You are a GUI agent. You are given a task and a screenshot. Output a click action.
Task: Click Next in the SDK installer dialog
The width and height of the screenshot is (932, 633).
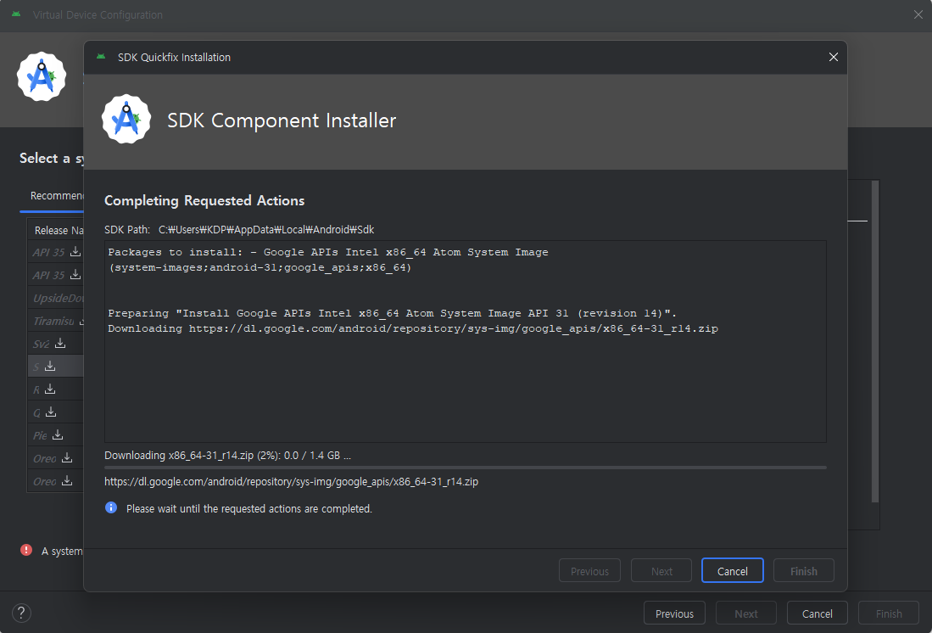pos(661,570)
